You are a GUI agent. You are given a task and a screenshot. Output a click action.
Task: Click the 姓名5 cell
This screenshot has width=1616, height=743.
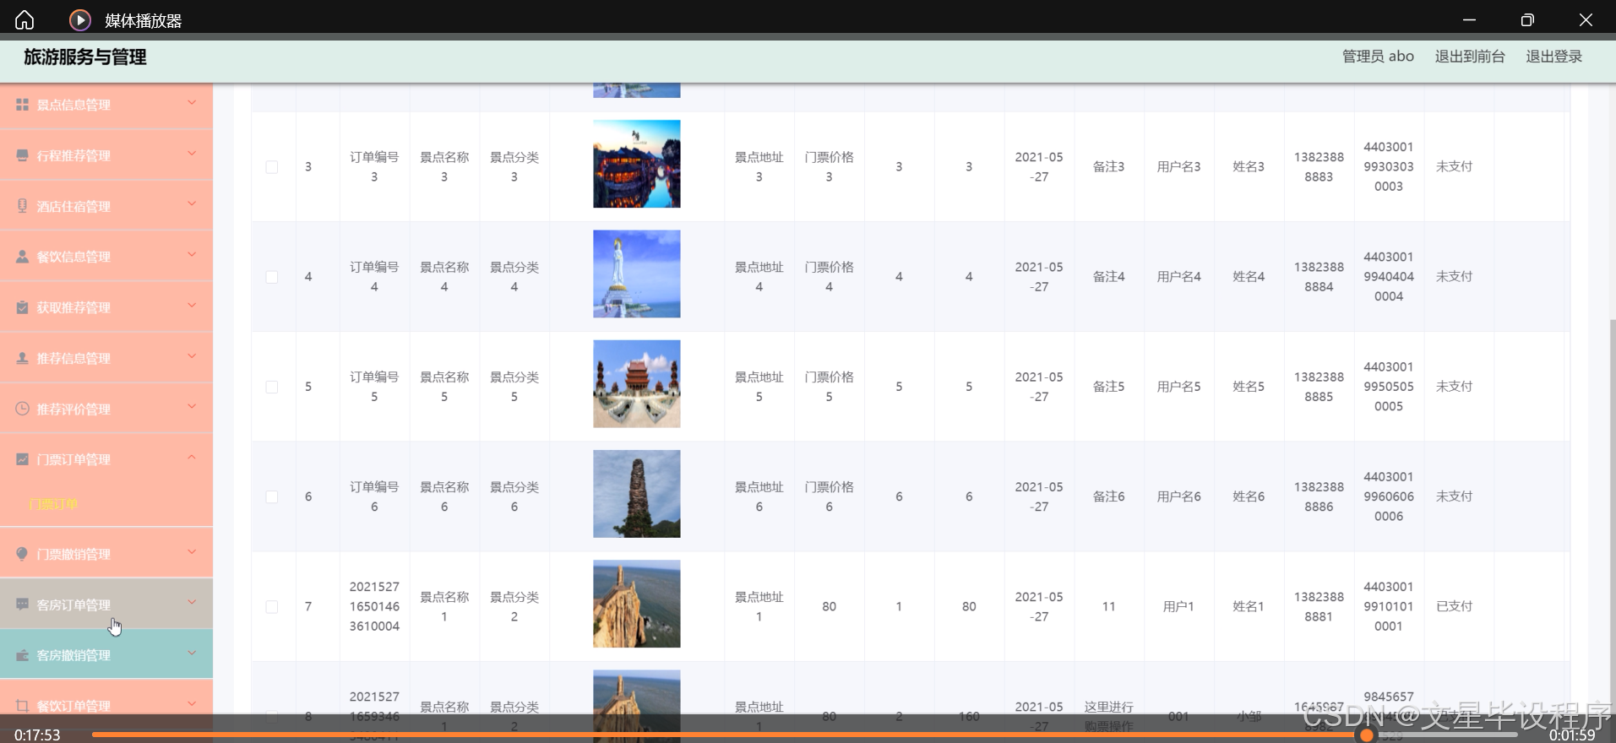pyautogui.click(x=1249, y=387)
